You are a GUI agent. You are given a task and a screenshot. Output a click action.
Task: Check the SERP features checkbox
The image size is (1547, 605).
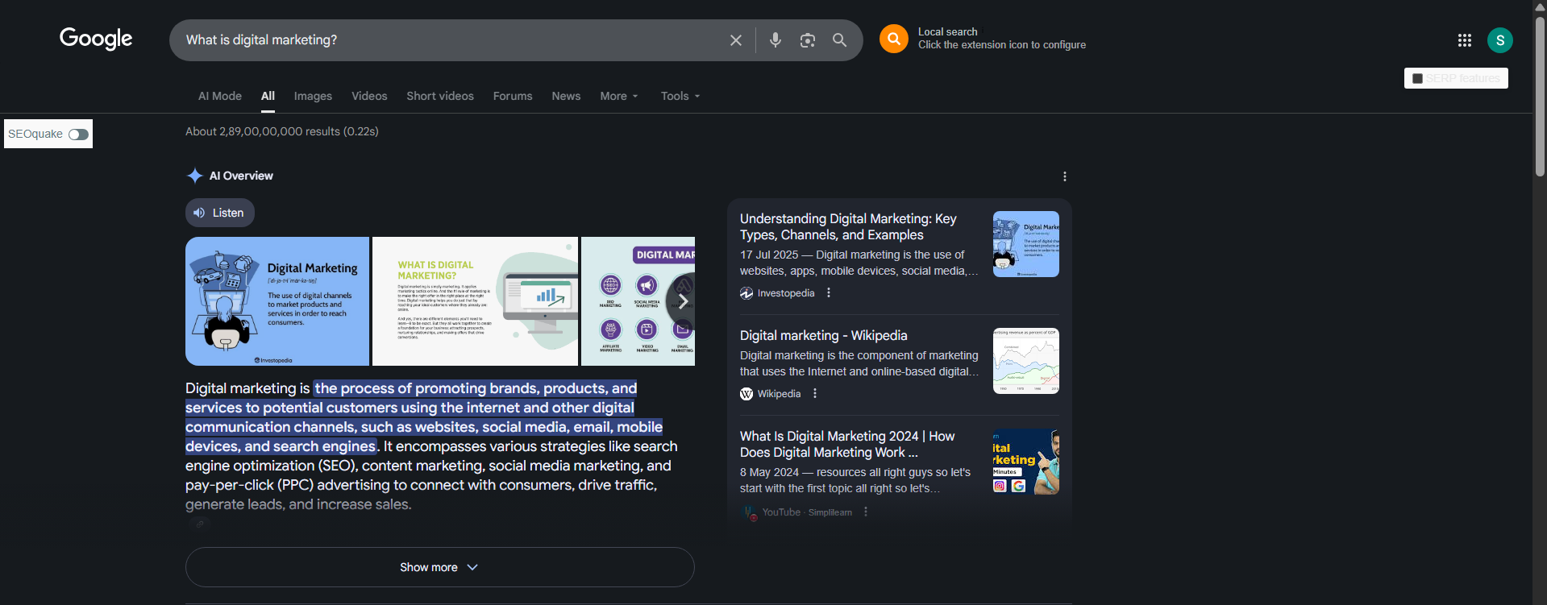1417,78
